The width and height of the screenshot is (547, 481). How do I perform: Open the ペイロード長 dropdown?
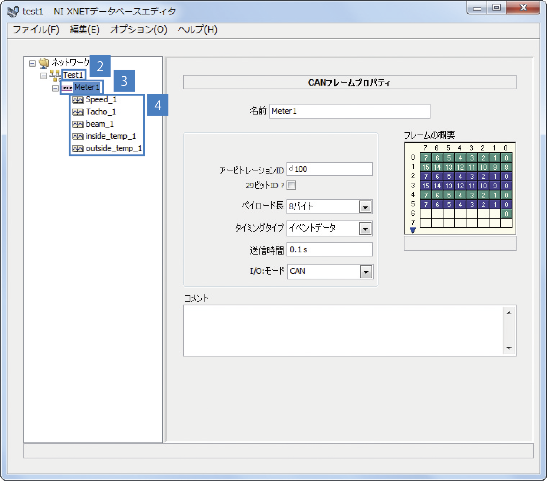[x=365, y=207]
